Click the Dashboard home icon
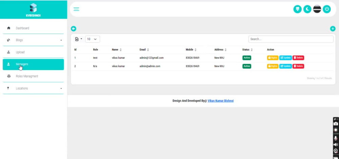 click(9, 28)
